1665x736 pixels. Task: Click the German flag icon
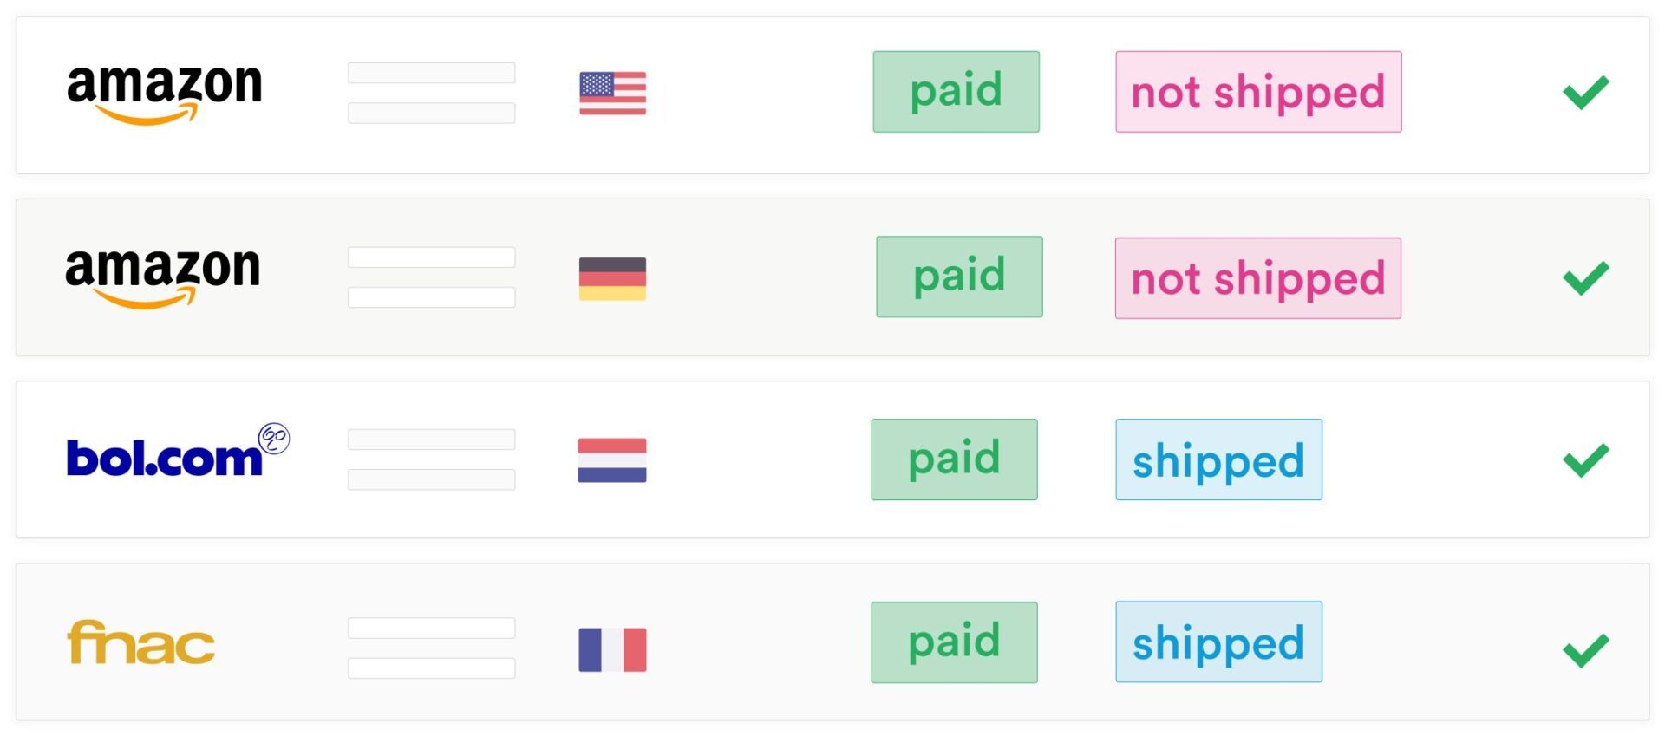612,278
